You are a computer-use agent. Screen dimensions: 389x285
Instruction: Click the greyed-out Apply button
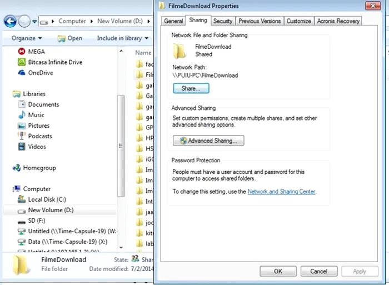360,271
